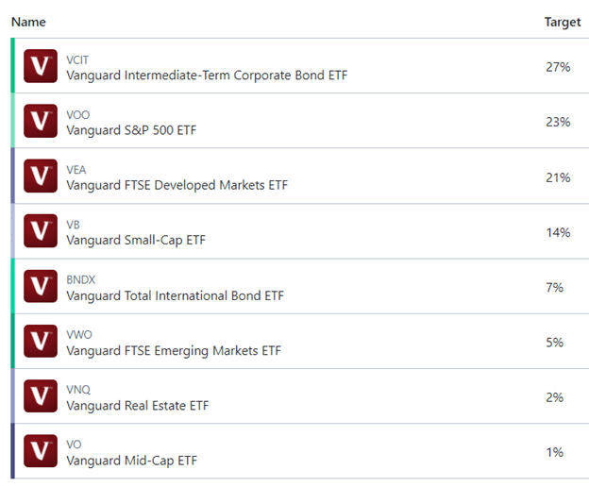Select the VNQ ticker symbol

click(78, 390)
